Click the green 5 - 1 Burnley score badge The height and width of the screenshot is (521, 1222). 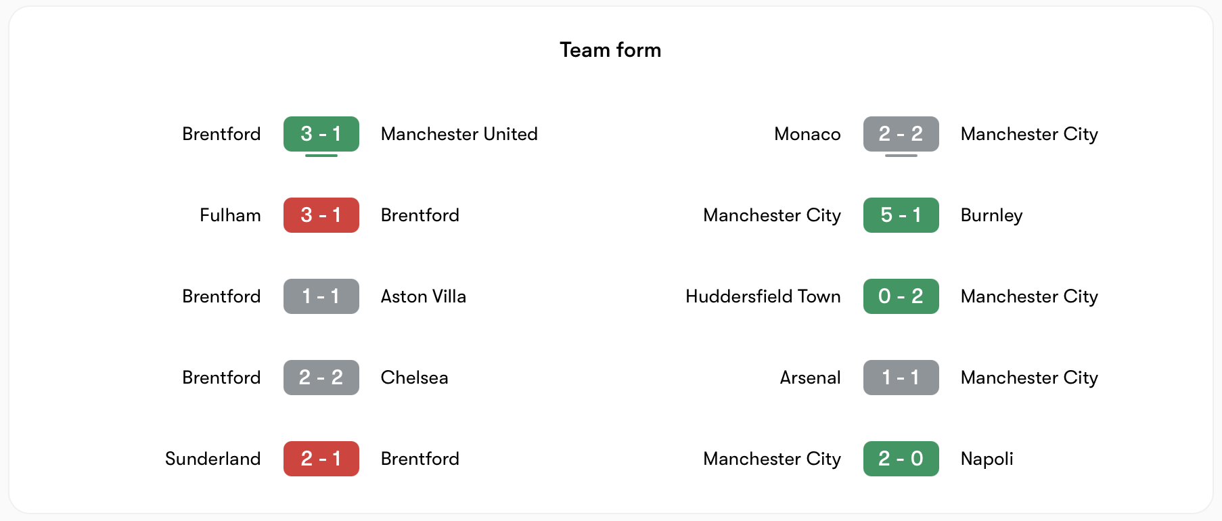pyautogui.click(x=901, y=215)
